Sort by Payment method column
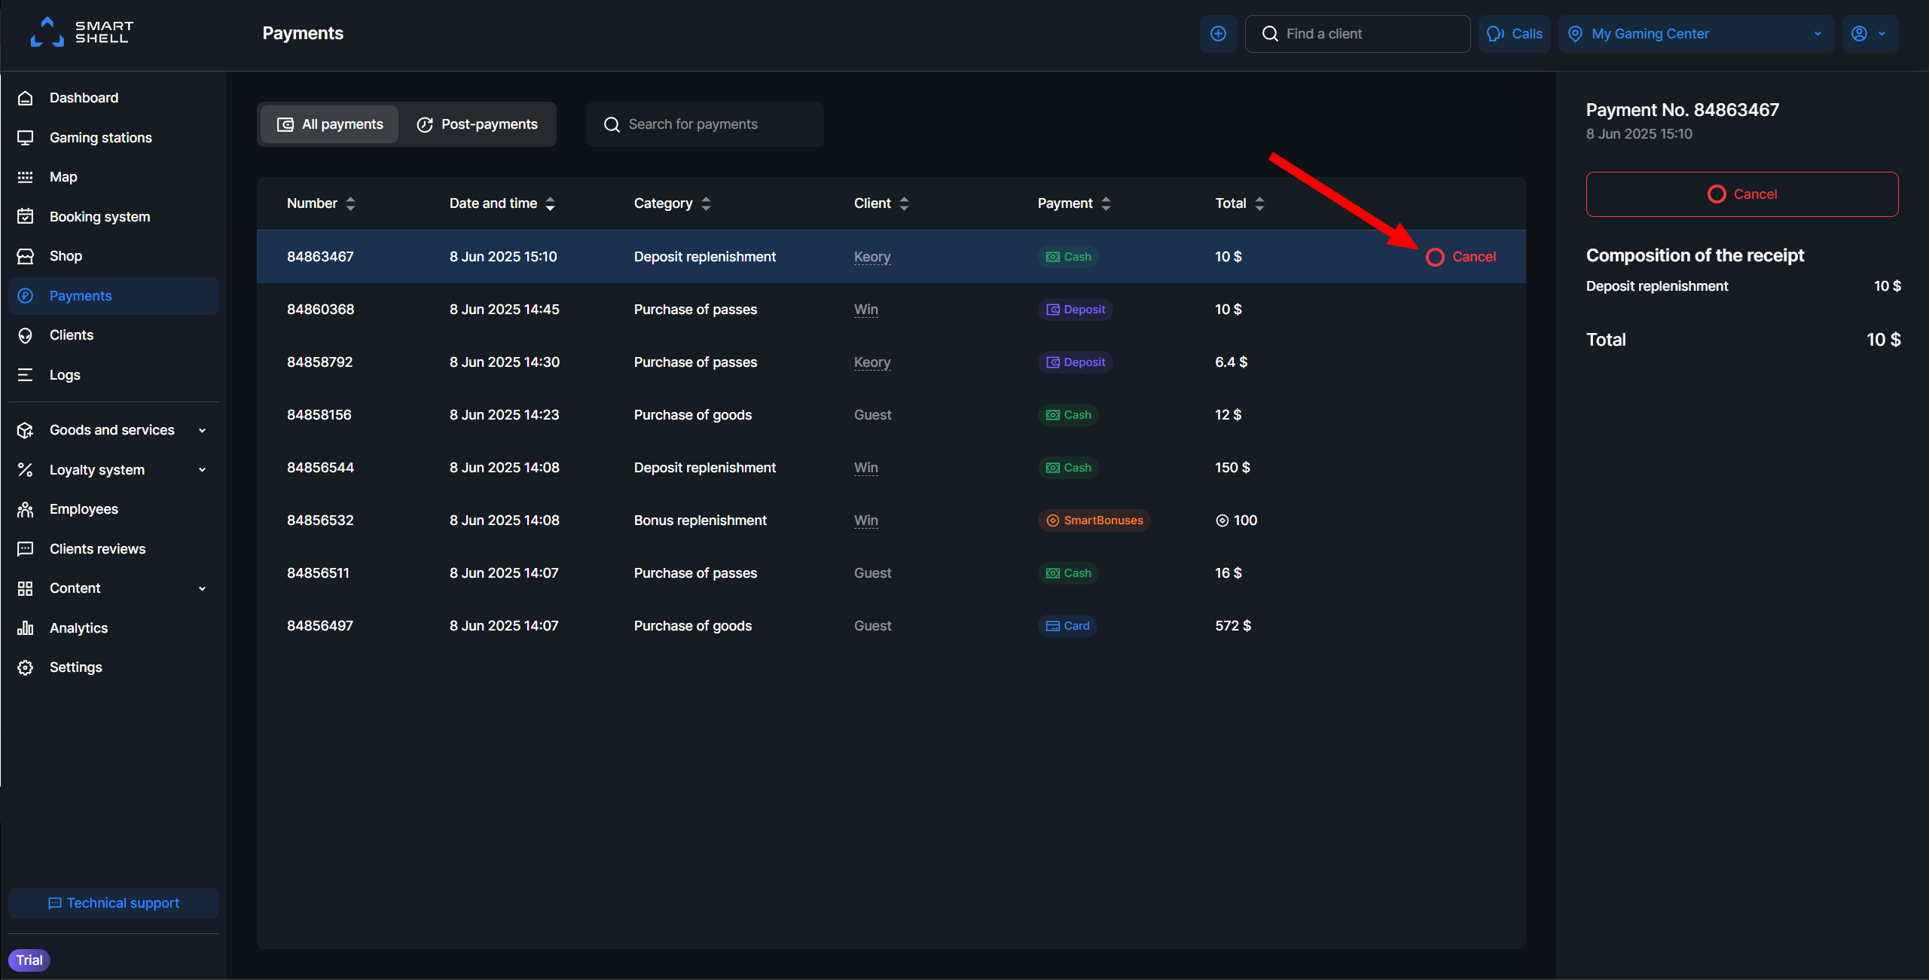Image resolution: width=1929 pixels, height=980 pixels. coord(1074,203)
